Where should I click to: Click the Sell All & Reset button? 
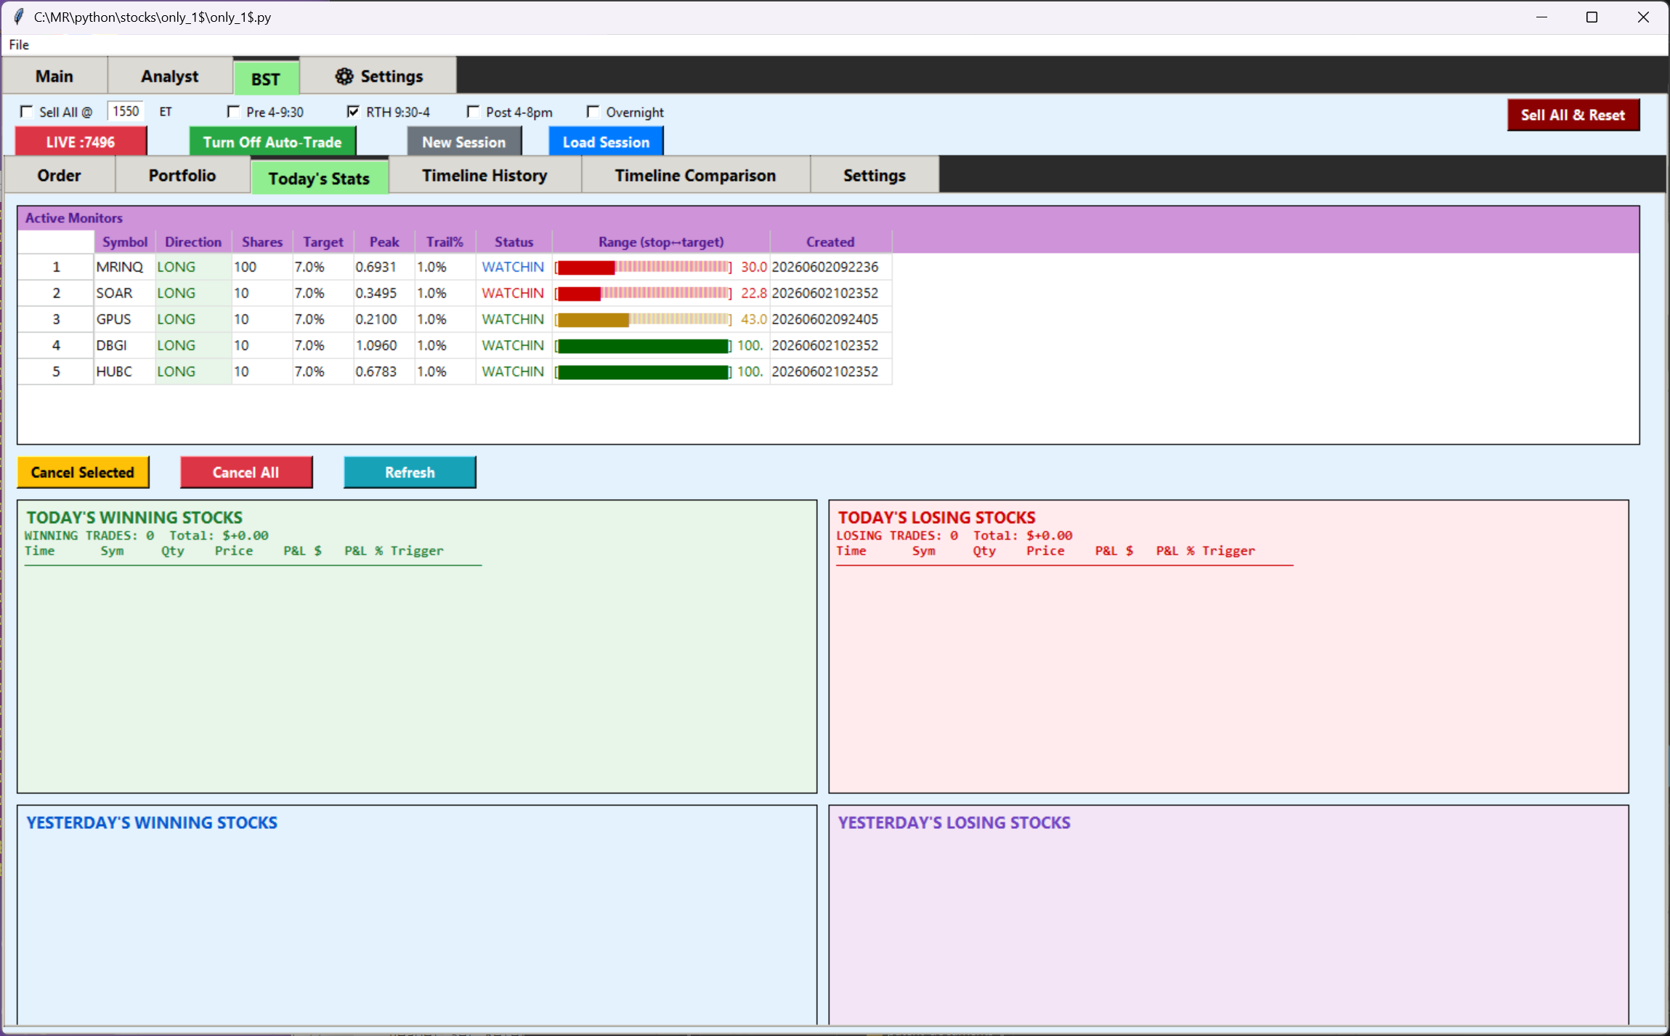(x=1573, y=115)
